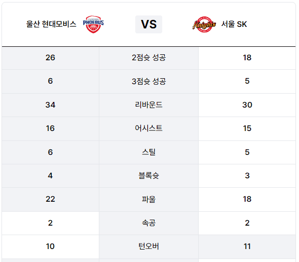Click SK assist value 15
299x262 pixels.
point(247,129)
